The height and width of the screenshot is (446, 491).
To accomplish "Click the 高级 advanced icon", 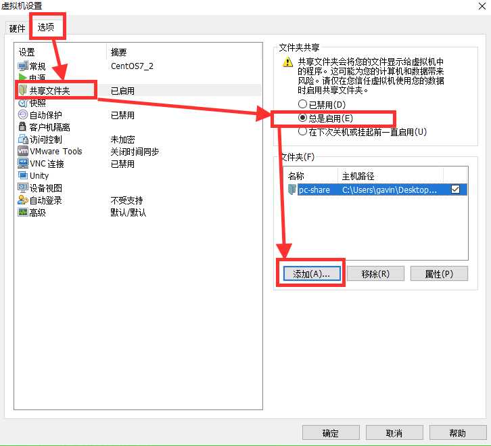I will [23, 213].
